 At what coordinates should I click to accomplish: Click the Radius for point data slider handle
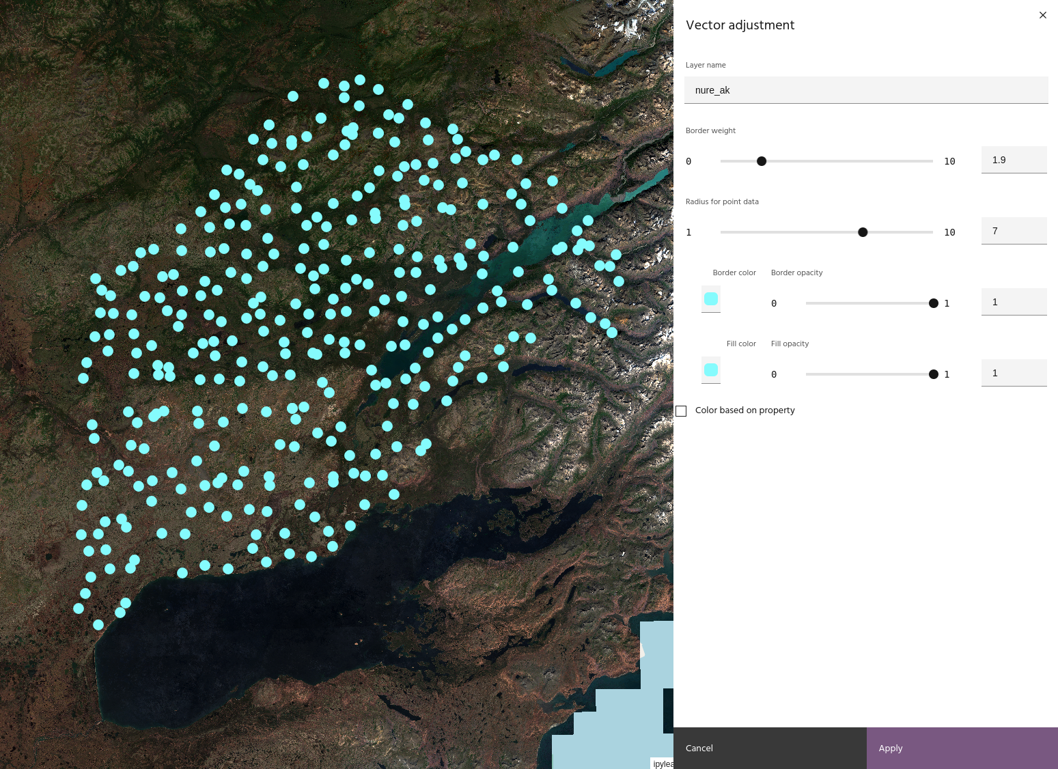(x=863, y=232)
